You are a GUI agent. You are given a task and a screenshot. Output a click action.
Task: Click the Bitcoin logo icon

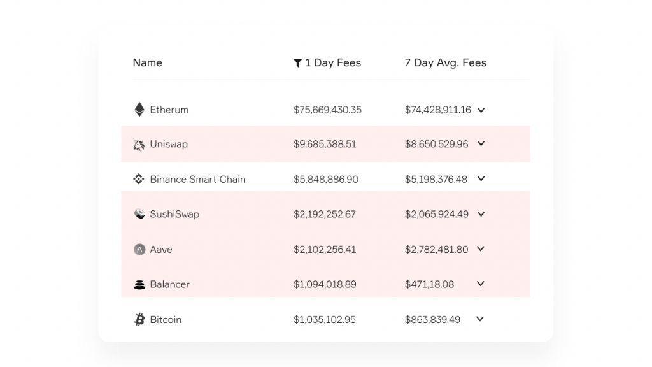point(139,320)
